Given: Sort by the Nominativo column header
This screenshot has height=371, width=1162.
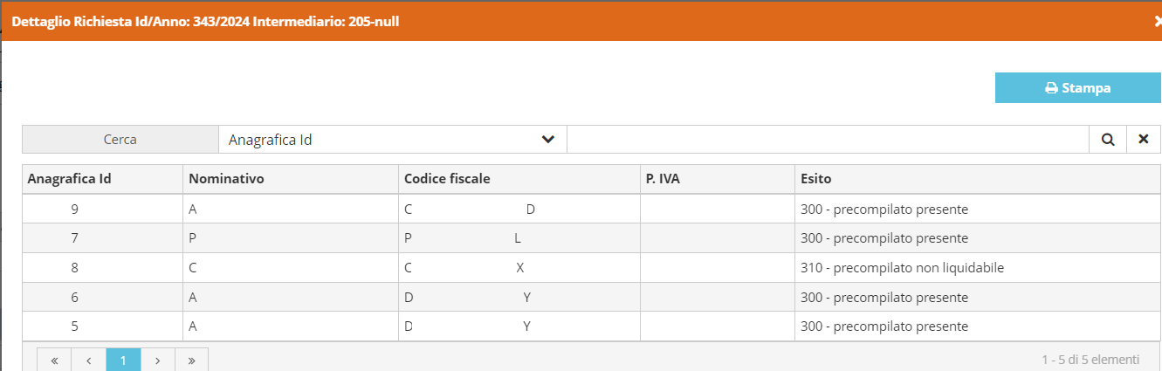Looking at the screenshot, I should tap(226, 179).
